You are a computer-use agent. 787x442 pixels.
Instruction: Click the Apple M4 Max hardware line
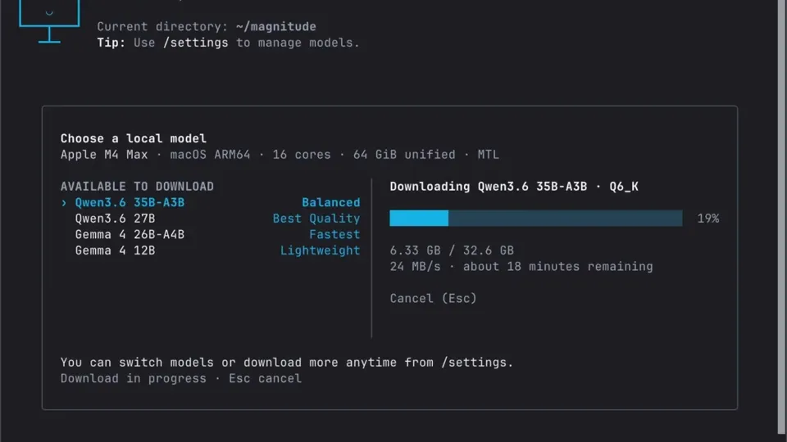[x=280, y=155]
